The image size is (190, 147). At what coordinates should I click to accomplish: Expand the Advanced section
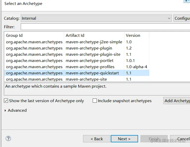(x=6, y=110)
